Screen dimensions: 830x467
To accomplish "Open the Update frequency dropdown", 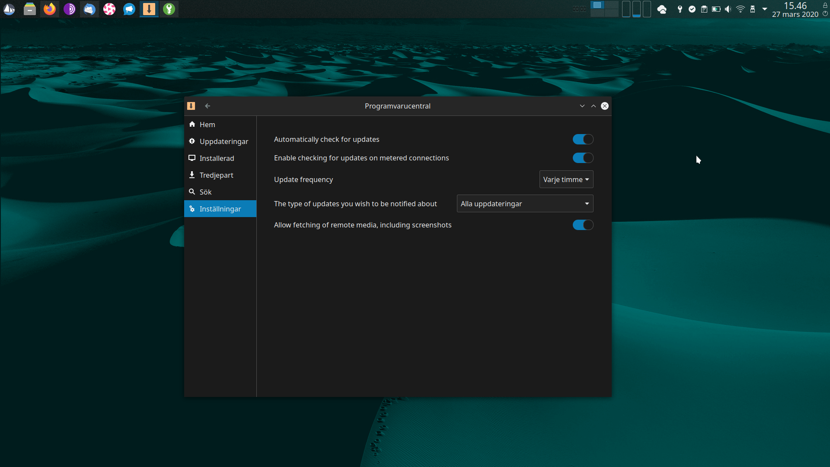I will click(x=566, y=179).
